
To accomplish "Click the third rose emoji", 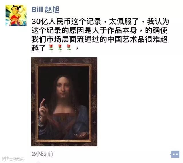I will tap(69, 48).
